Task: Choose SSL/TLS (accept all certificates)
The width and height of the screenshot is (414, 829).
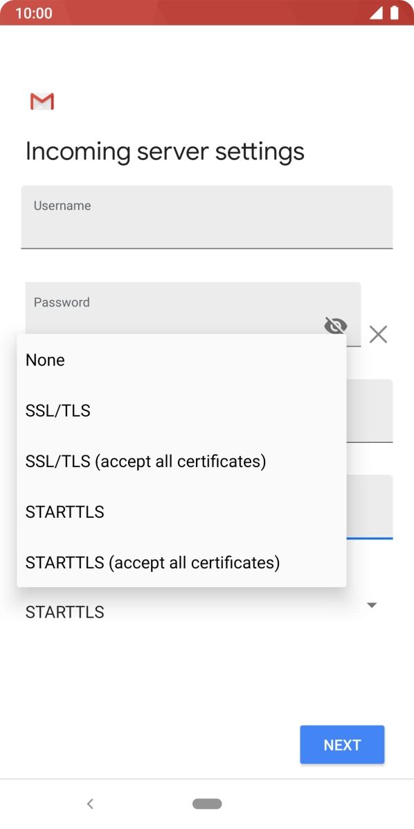Action: click(145, 461)
